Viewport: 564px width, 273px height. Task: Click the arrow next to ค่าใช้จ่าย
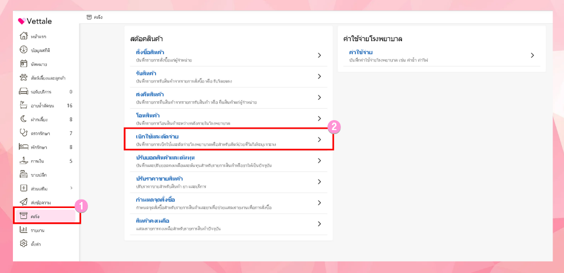[532, 56]
